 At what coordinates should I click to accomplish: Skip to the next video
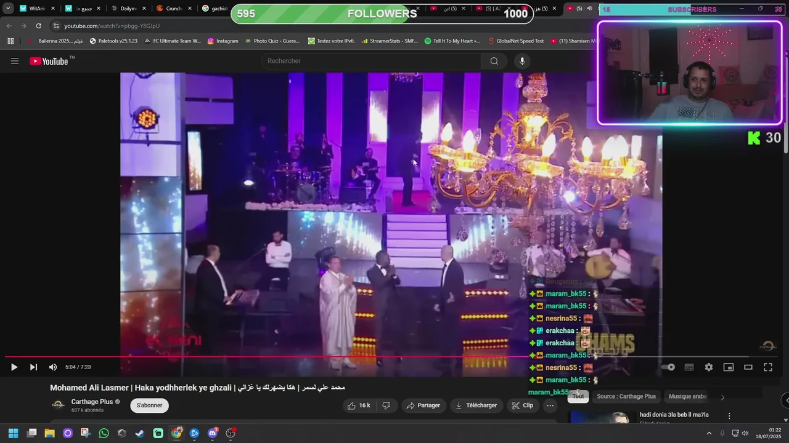(33, 367)
